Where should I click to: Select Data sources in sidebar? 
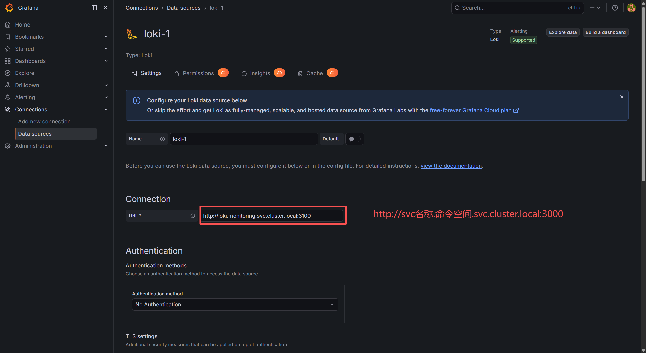pos(56,134)
